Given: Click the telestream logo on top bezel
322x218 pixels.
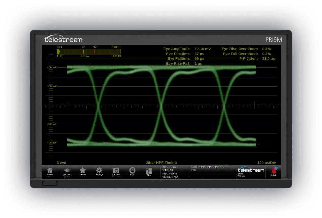Looking at the screenshot, I should pyautogui.click(x=64, y=39).
